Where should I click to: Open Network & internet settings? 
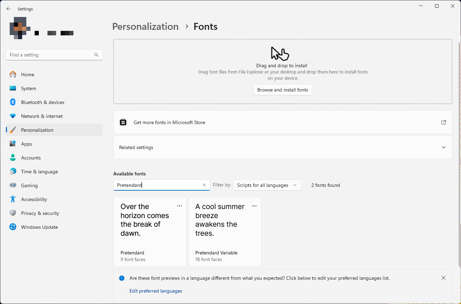tap(54, 116)
